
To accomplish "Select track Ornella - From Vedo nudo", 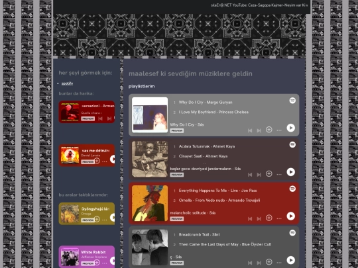I will tap(219, 201).
